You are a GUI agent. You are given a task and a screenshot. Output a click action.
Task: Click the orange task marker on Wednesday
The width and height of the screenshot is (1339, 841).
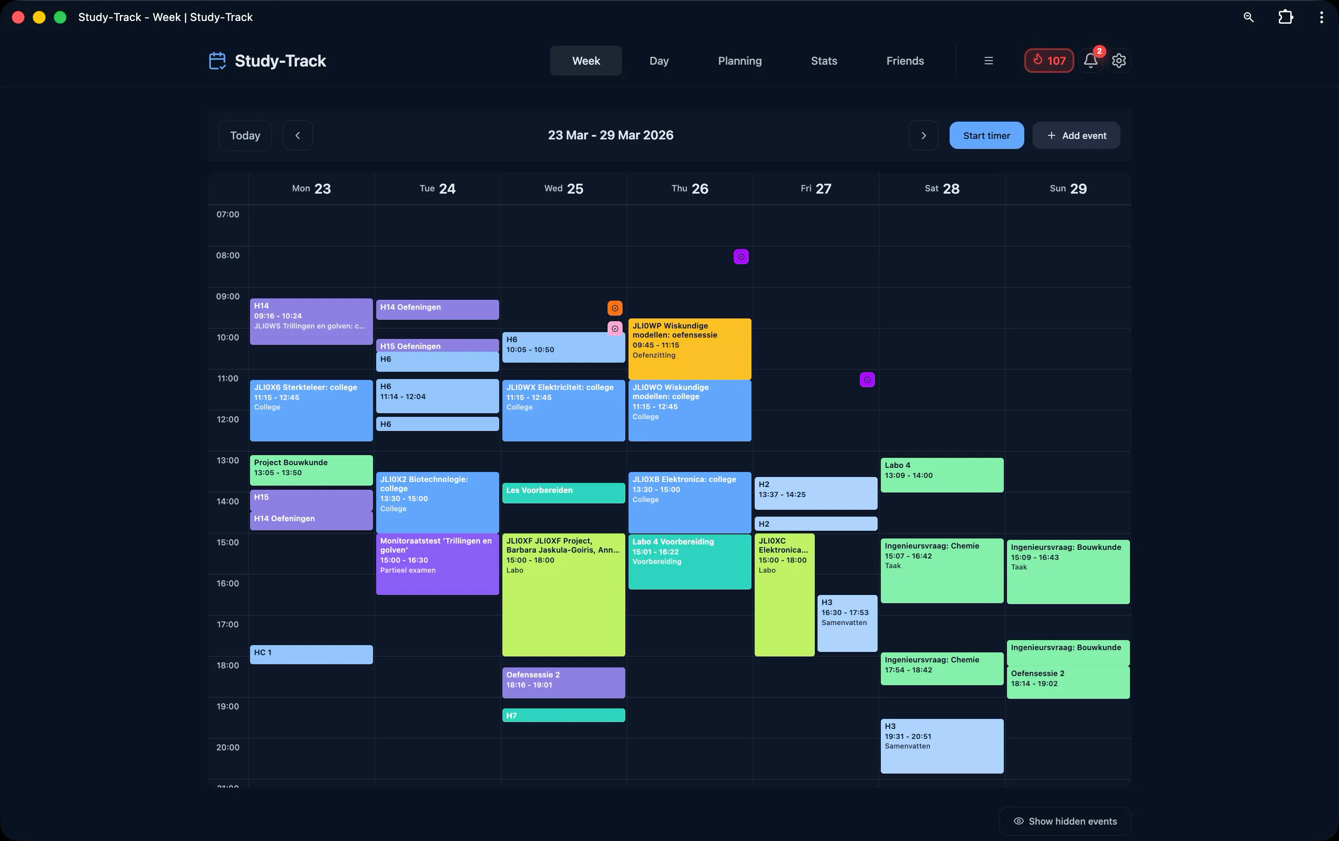click(614, 308)
